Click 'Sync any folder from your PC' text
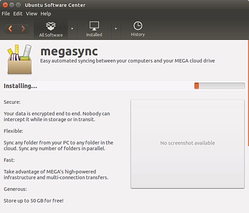 pyautogui.click(x=59, y=145)
